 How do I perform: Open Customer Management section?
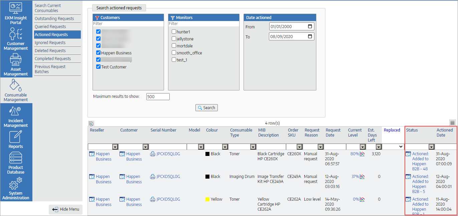coord(16,39)
